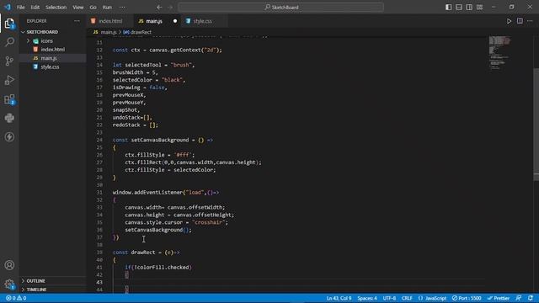The width and height of the screenshot is (539, 303).
Task: Click redoStack on line 22
Action: pos(126,125)
